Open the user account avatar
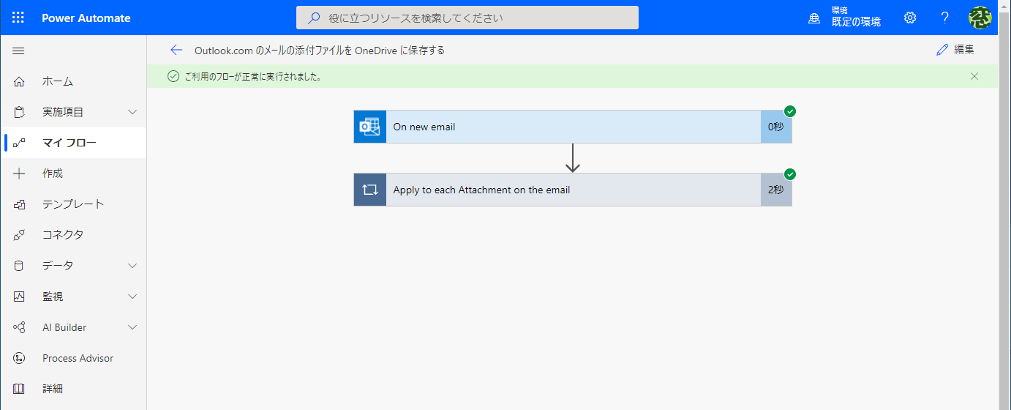 tap(980, 18)
